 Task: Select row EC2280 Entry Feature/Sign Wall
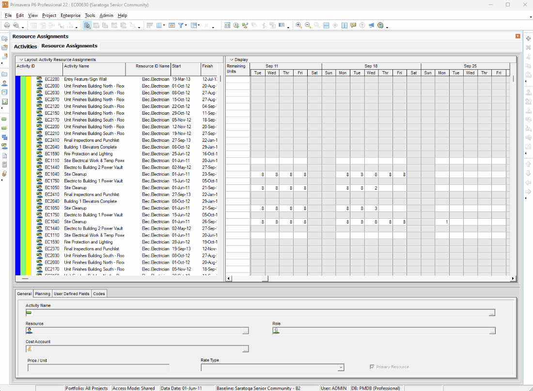[116, 79]
